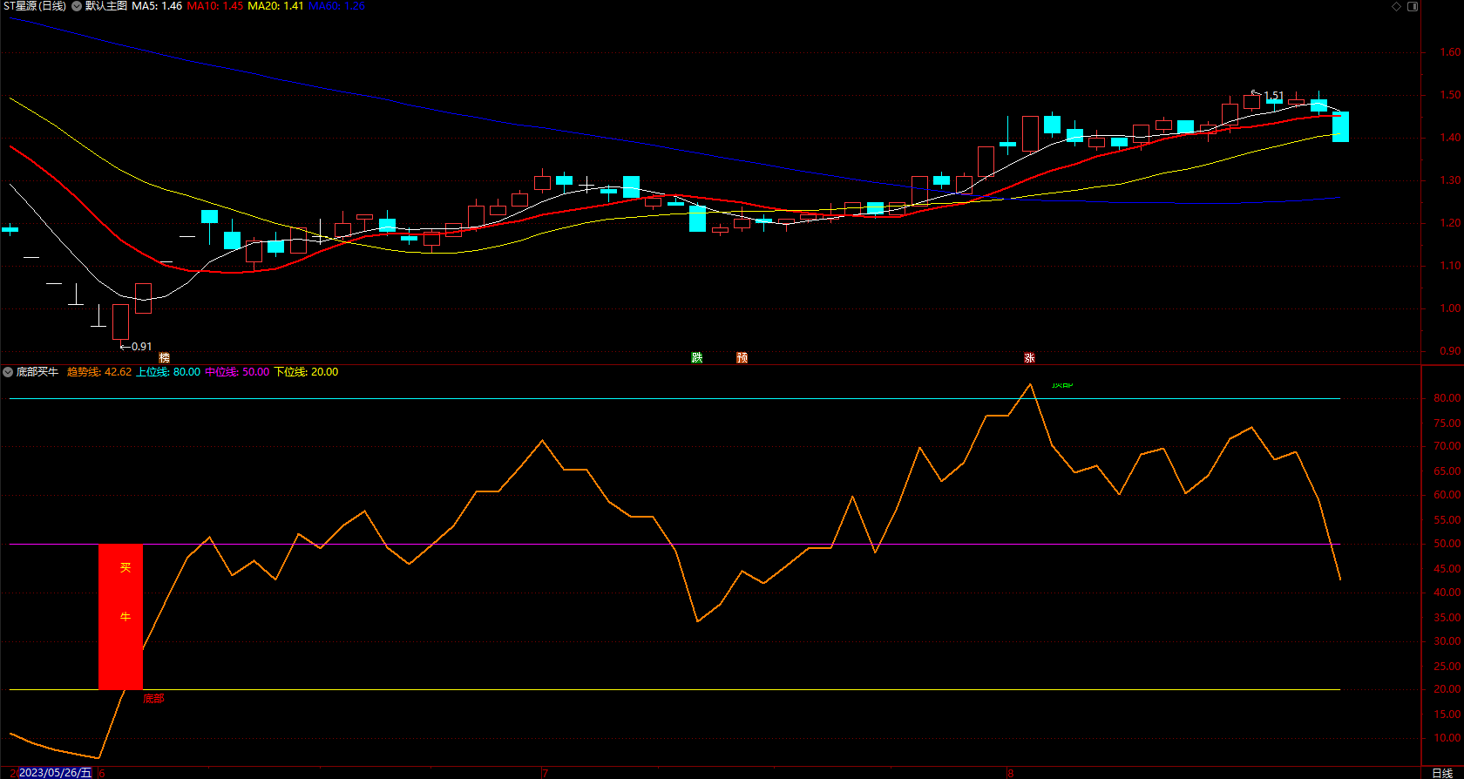Screen dimensions: 1464x779
Task: Click the month 7 marker on time axis
Action: pyautogui.click(x=545, y=774)
